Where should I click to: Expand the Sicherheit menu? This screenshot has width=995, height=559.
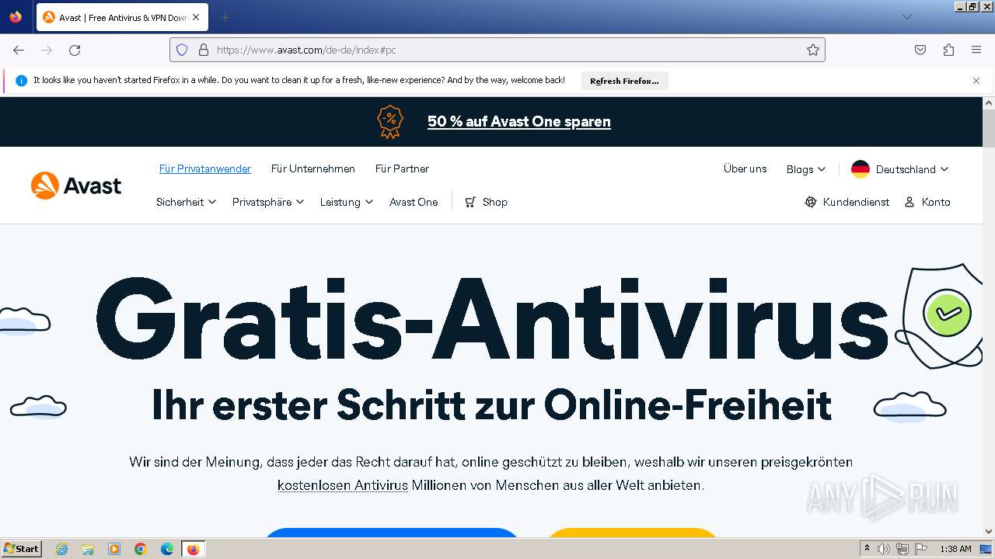[x=186, y=202]
